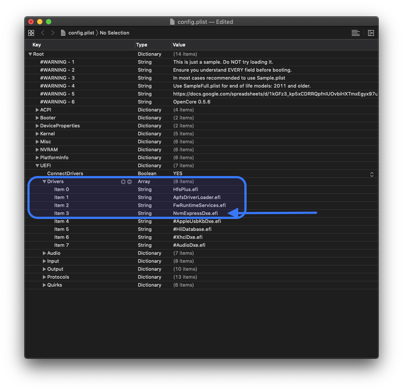The width and height of the screenshot is (403, 391).
Task: Go back with the left chevron
Action: point(43,33)
